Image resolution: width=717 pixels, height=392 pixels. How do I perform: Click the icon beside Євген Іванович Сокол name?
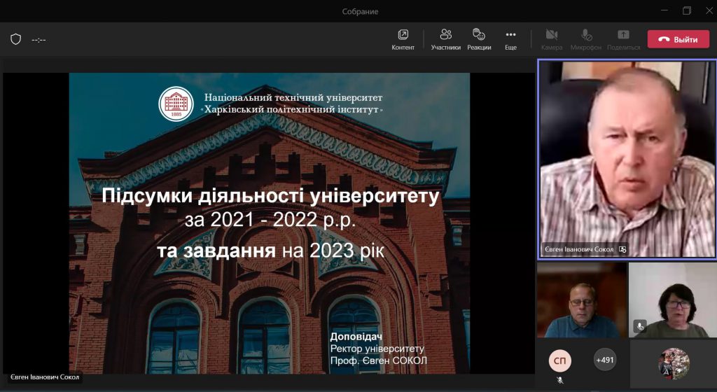(622, 249)
